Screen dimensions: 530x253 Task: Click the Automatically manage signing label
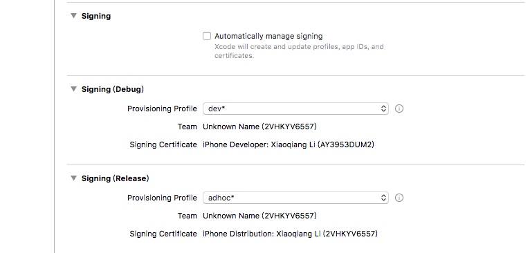pos(268,36)
